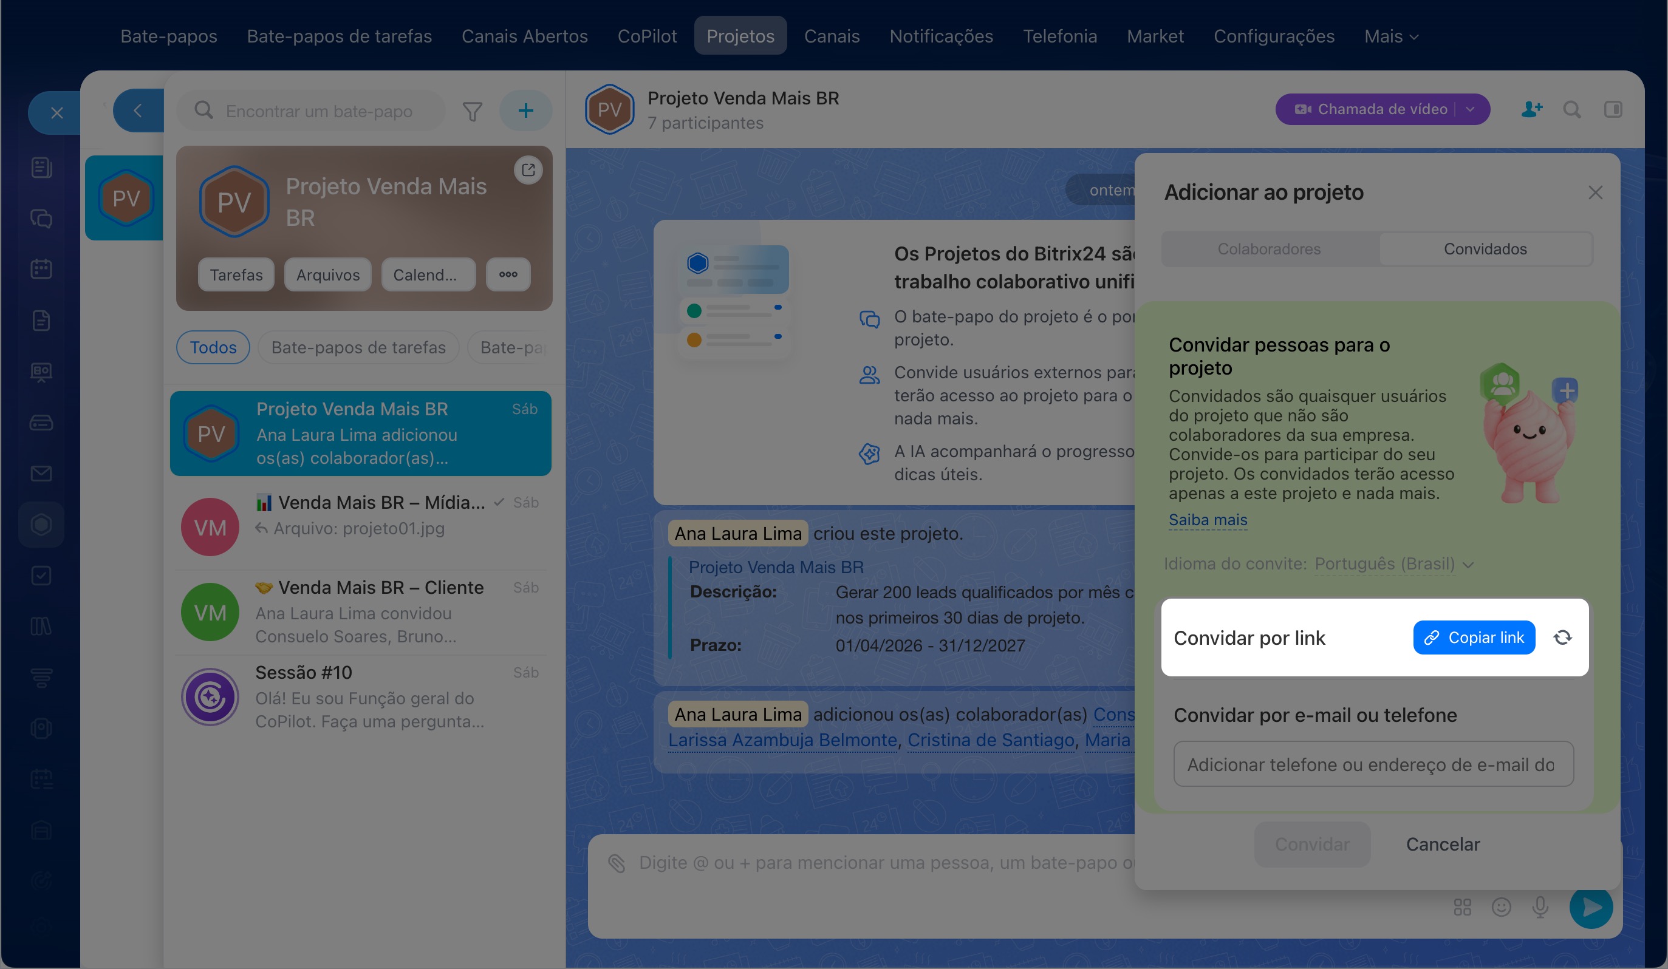Expand the video call options arrow
The height and width of the screenshot is (969, 1668).
[1471, 109]
